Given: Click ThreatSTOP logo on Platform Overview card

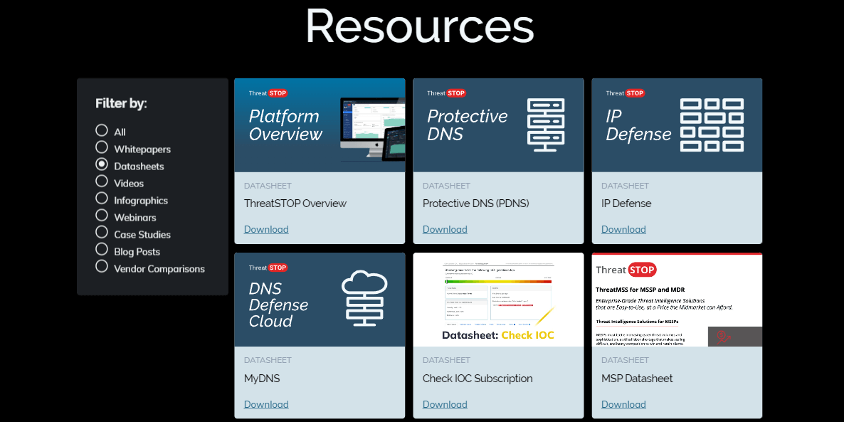Looking at the screenshot, I should pyautogui.click(x=268, y=93).
